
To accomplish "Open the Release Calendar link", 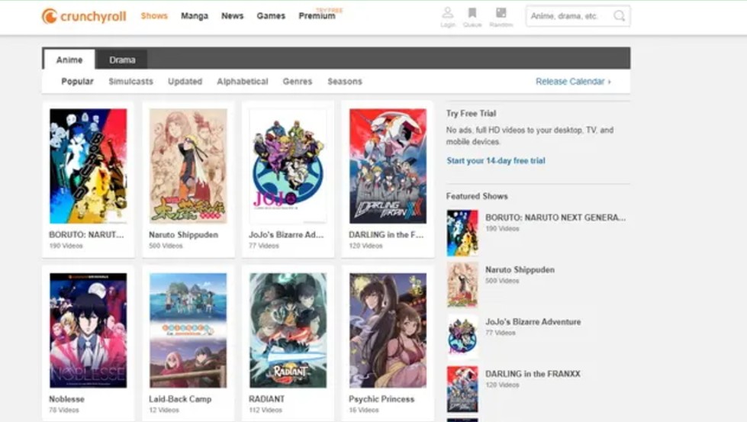I will (x=572, y=82).
